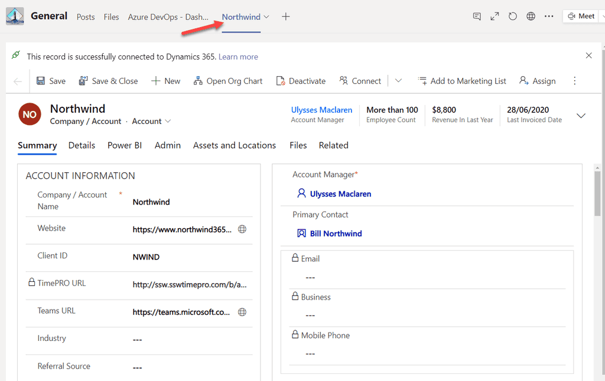Add account to Marketing List
The width and height of the screenshot is (605, 381).
[x=462, y=81]
